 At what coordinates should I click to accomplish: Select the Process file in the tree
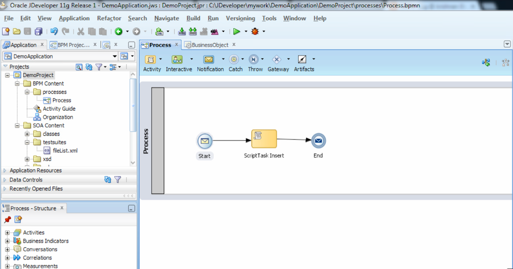click(62, 100)
